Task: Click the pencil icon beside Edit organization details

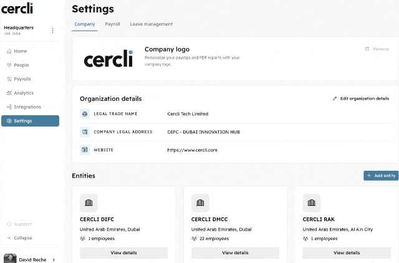Action: point(335,98)
